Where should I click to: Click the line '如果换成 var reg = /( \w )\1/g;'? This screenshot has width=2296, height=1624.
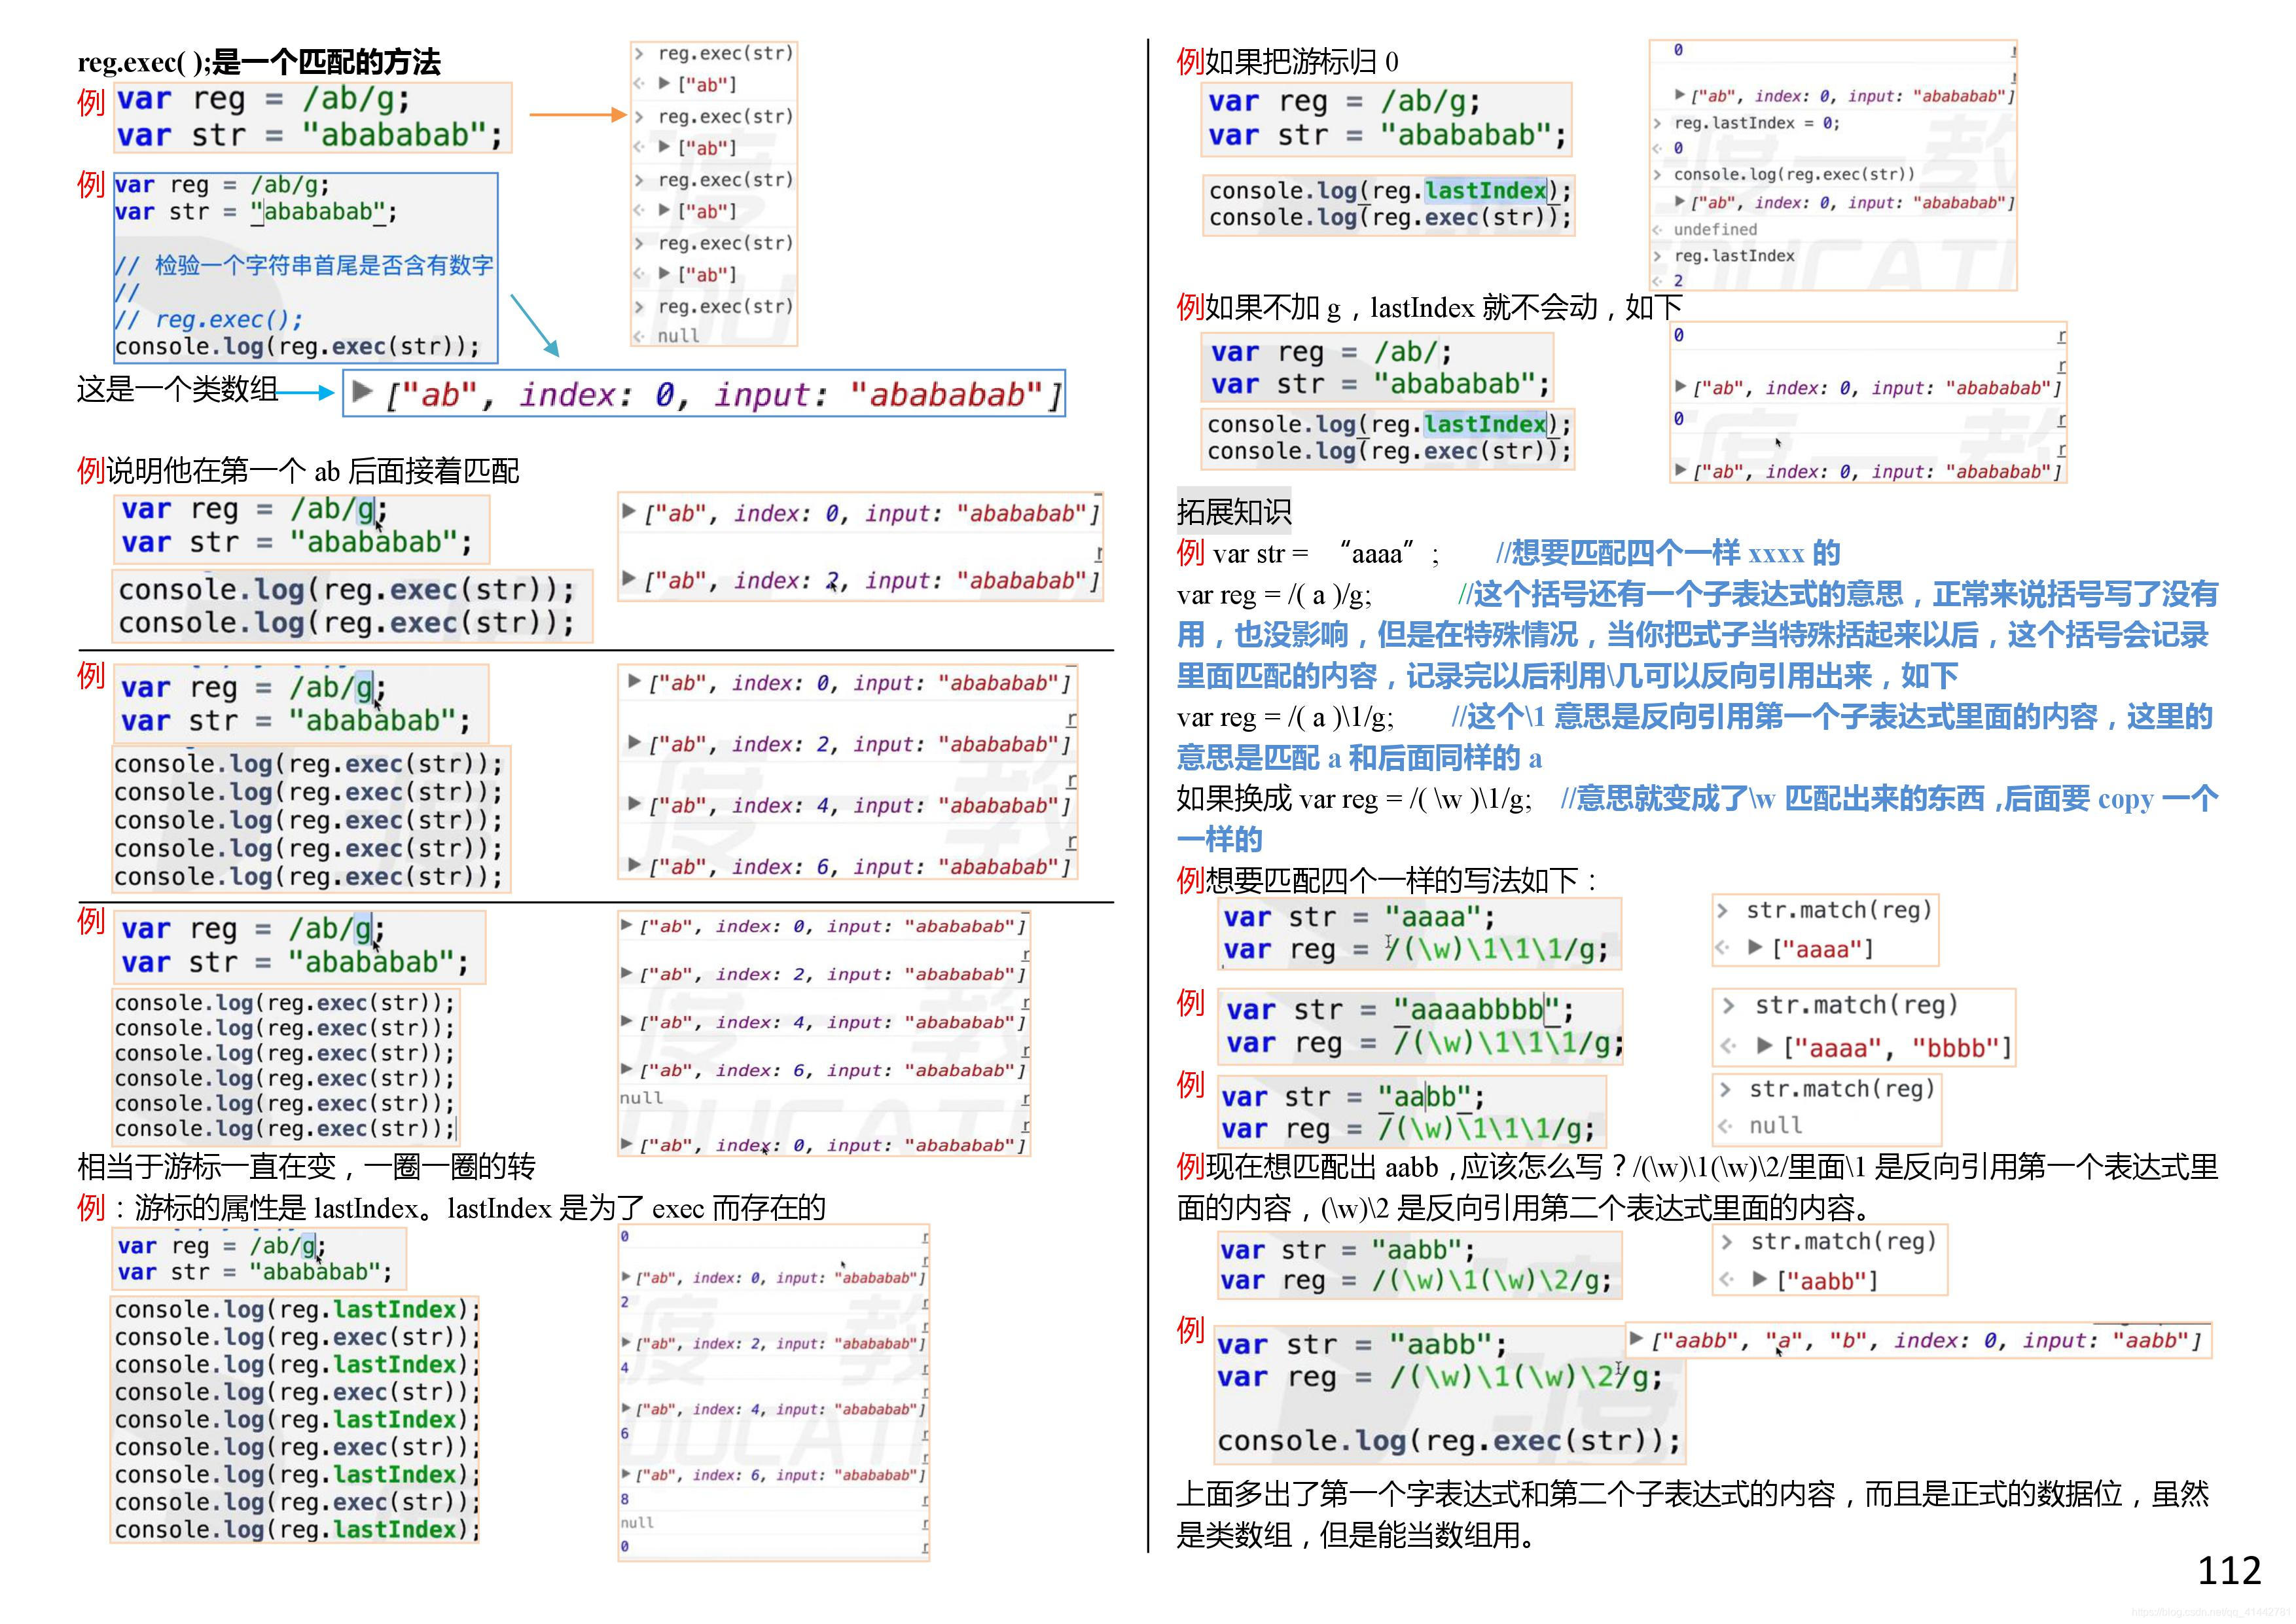pos(1354,799)
